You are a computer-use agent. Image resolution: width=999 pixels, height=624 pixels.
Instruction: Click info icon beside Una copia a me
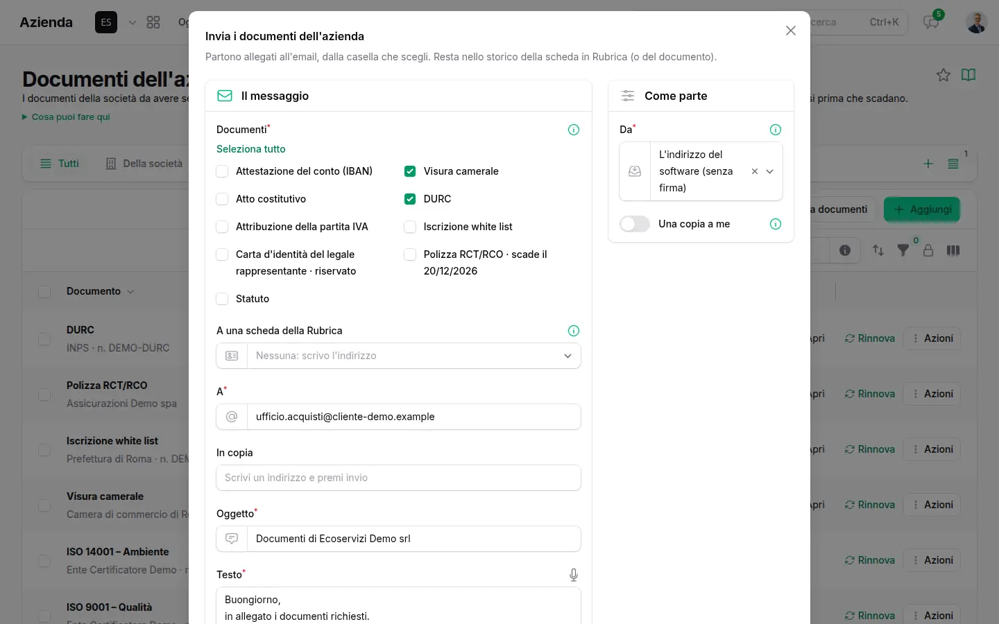776,224
